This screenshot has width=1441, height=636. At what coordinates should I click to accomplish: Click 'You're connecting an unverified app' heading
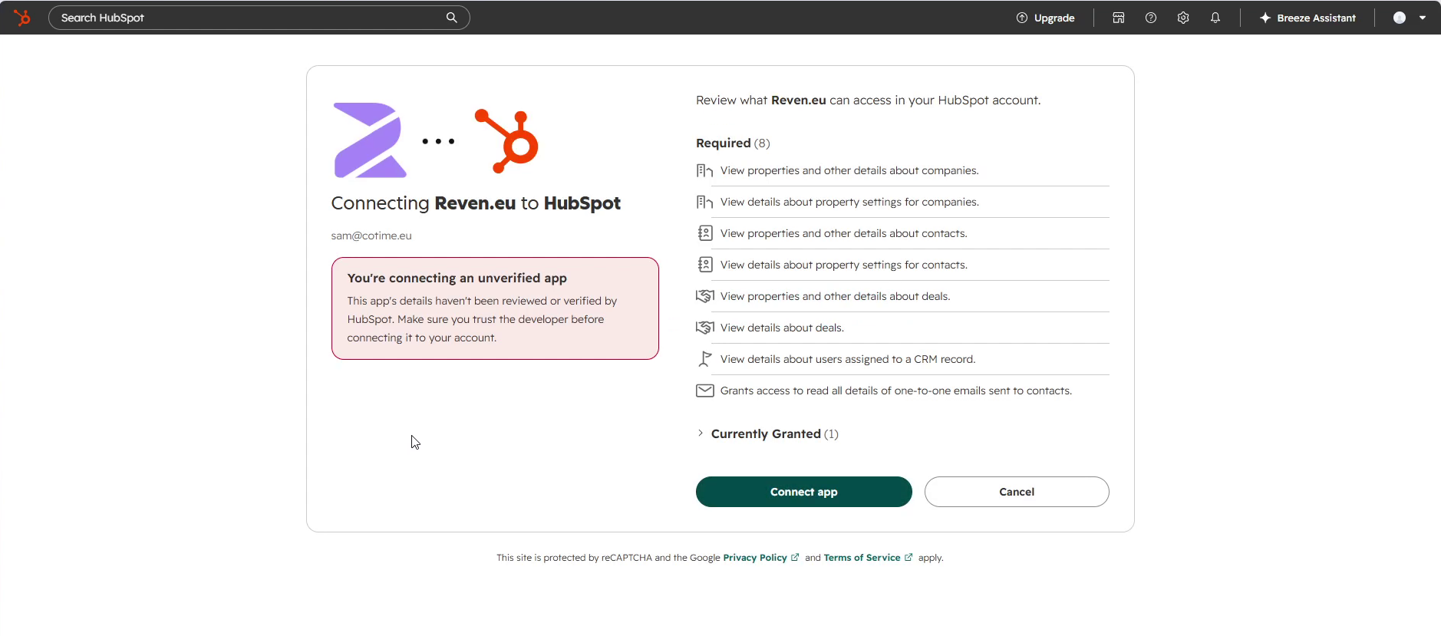[457, 278]
